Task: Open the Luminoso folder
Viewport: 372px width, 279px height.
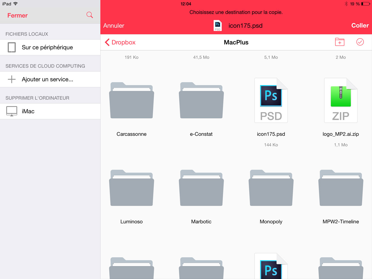Action: pyautogui.click(x=132, y=188)
